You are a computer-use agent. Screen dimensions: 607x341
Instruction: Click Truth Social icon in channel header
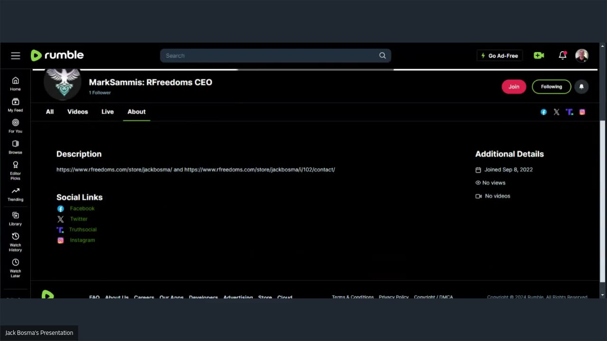(x=569, y=112)
